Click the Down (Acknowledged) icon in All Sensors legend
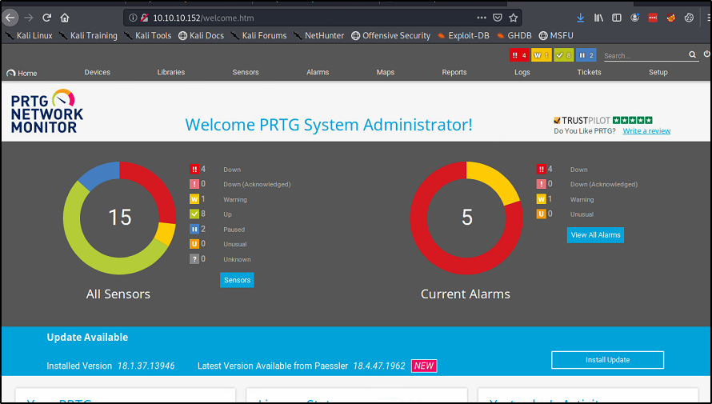712x404 pixels. [194, 184]
